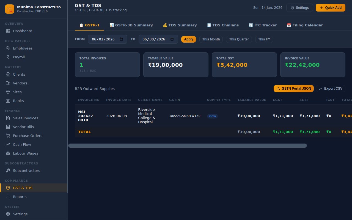Click the Vendors truck icon

8,83
